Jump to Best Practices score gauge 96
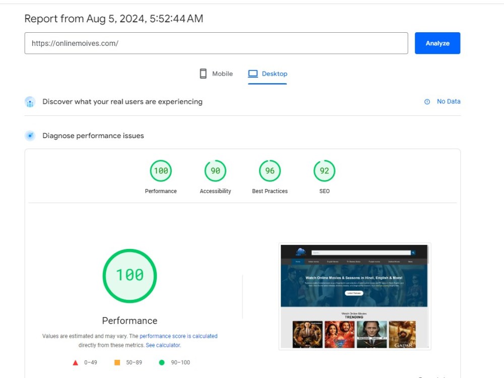 pos(270,171)
